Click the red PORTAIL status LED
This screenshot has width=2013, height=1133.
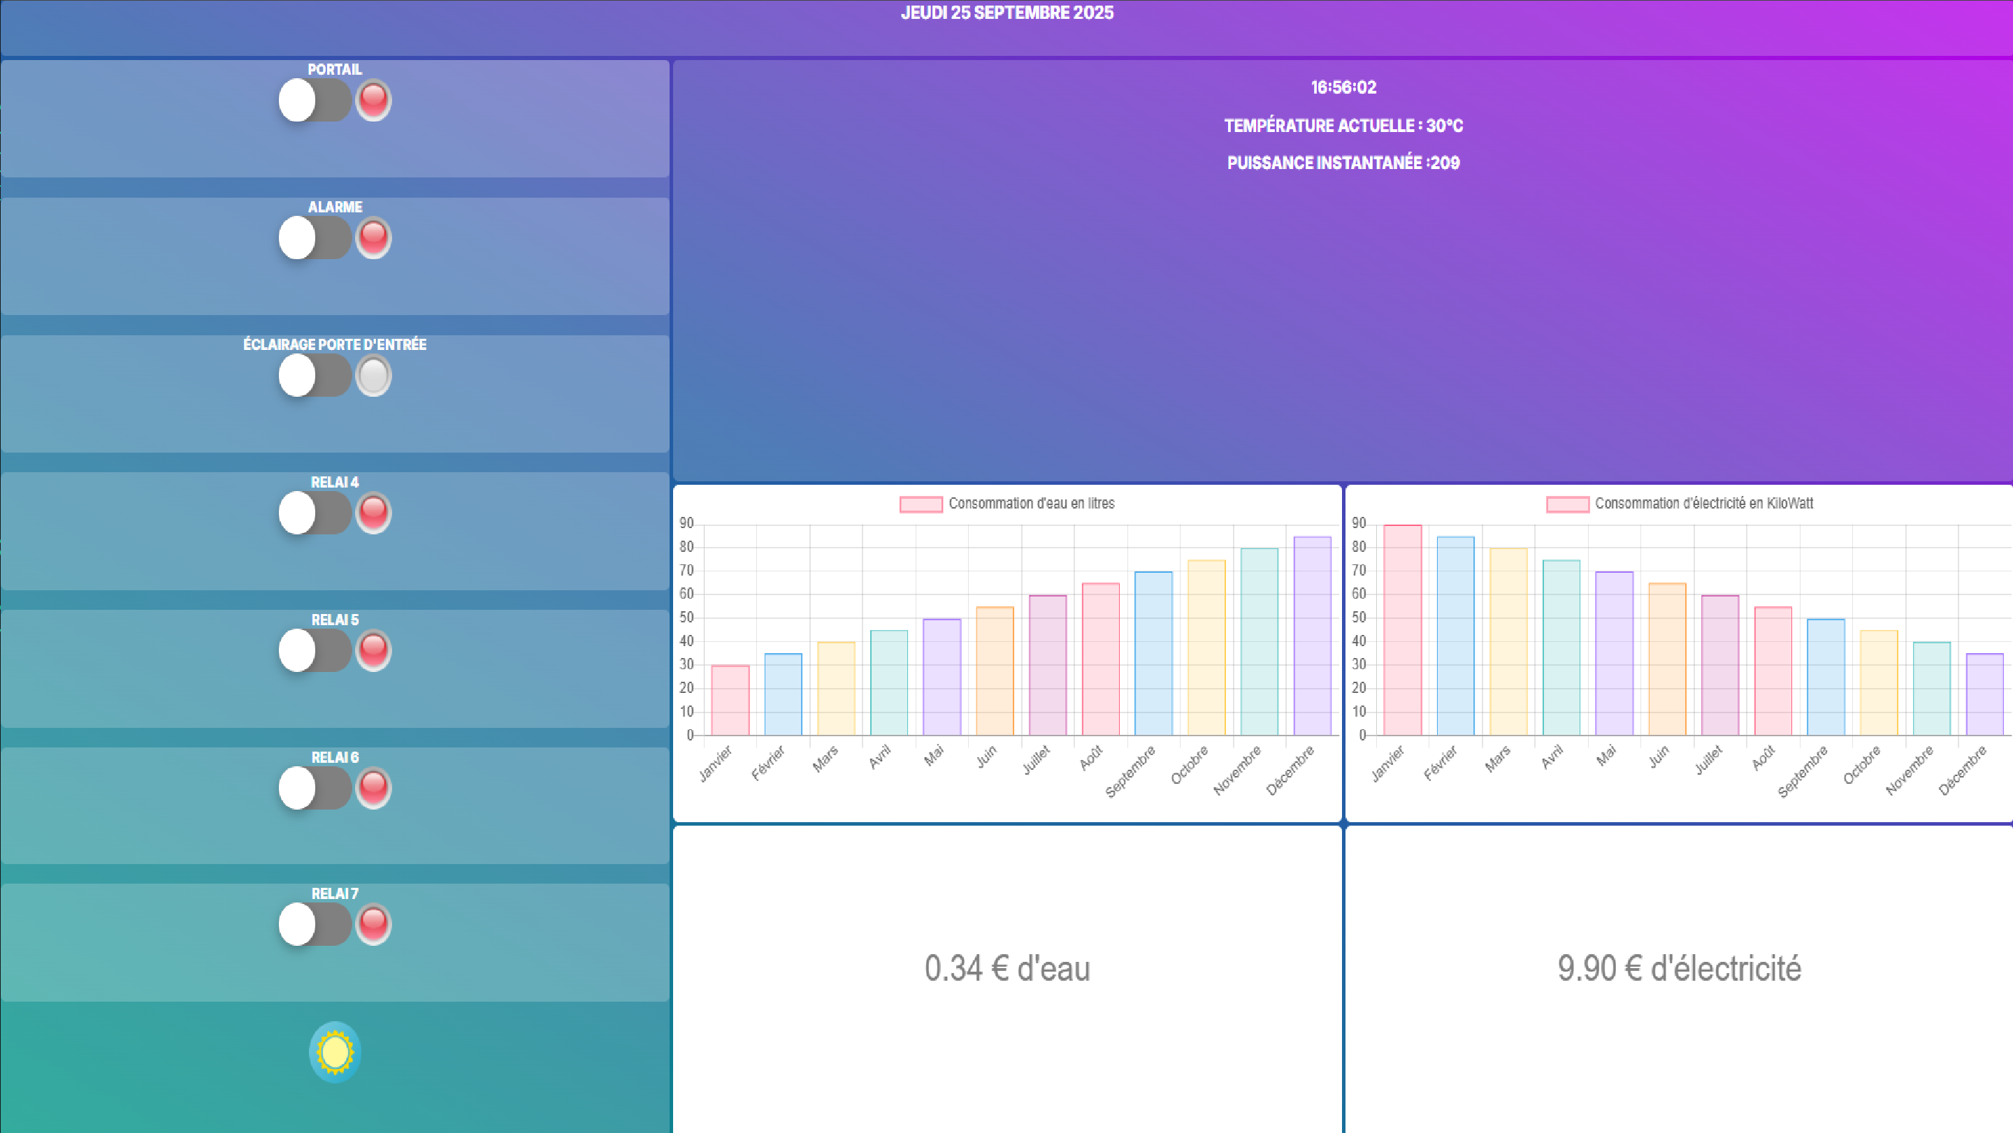point(373,101)
